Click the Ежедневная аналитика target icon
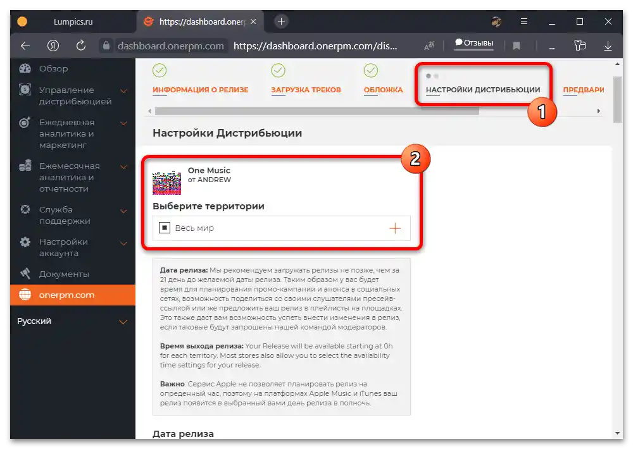The width and height of the screenshot is (633, 449). click(x=25, y=122)
